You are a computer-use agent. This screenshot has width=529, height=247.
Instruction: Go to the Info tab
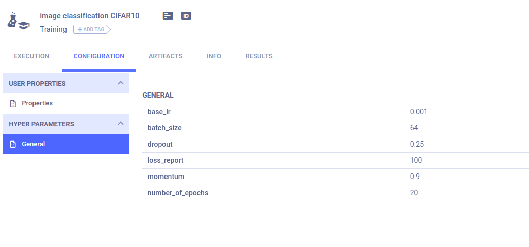[x=214, y=56]
